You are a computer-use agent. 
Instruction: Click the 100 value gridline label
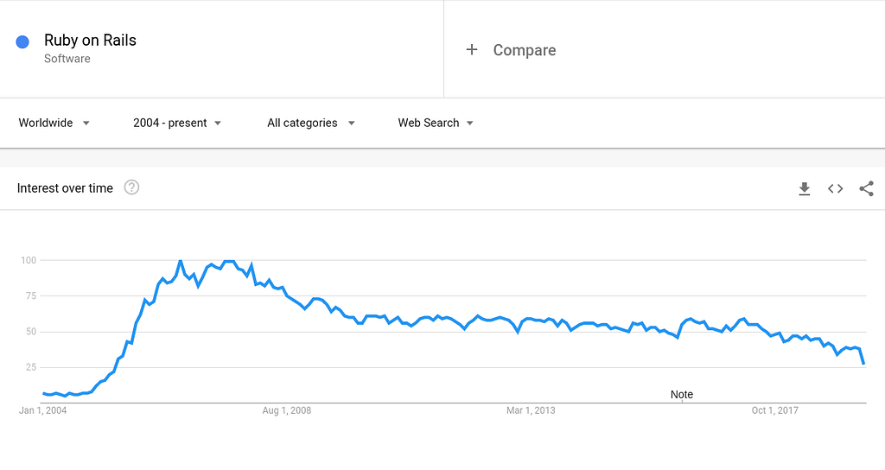(x=29, y=260)
